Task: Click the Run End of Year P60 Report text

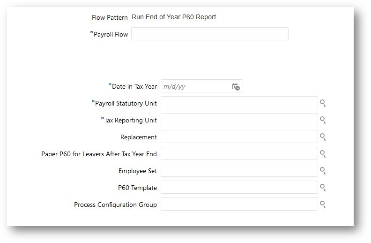Action: tap(174, 17)
